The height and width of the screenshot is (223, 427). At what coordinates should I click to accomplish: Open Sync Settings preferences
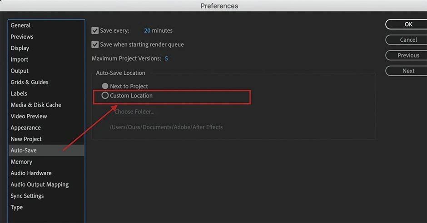tap(27, 196)
